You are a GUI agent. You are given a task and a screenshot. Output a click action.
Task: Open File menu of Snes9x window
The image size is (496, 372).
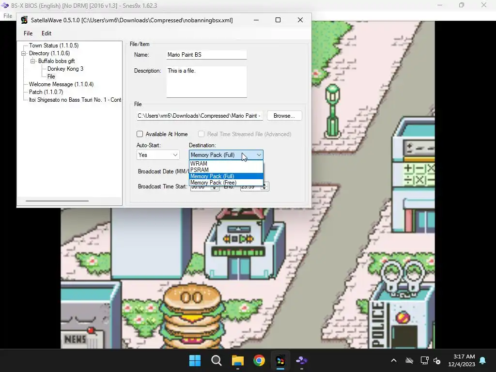(8, 16)
